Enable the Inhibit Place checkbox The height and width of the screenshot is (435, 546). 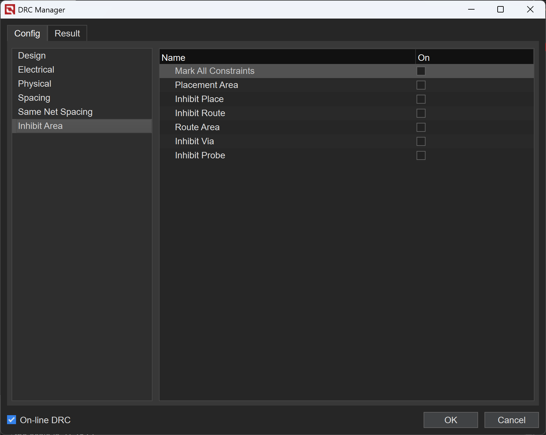point(421,99)
